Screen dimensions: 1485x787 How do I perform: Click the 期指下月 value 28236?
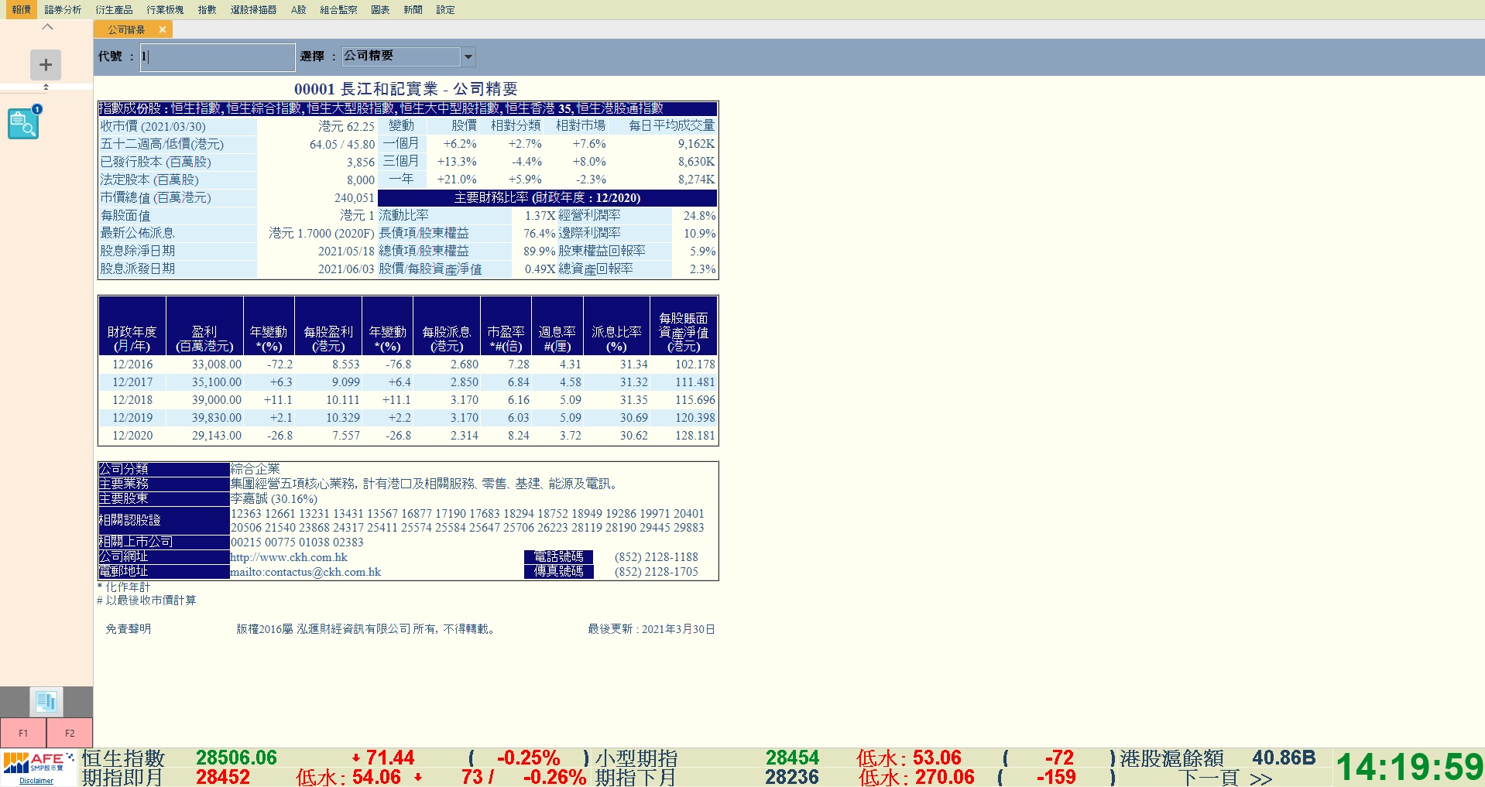pyautogui.click(x=792, y=777)
